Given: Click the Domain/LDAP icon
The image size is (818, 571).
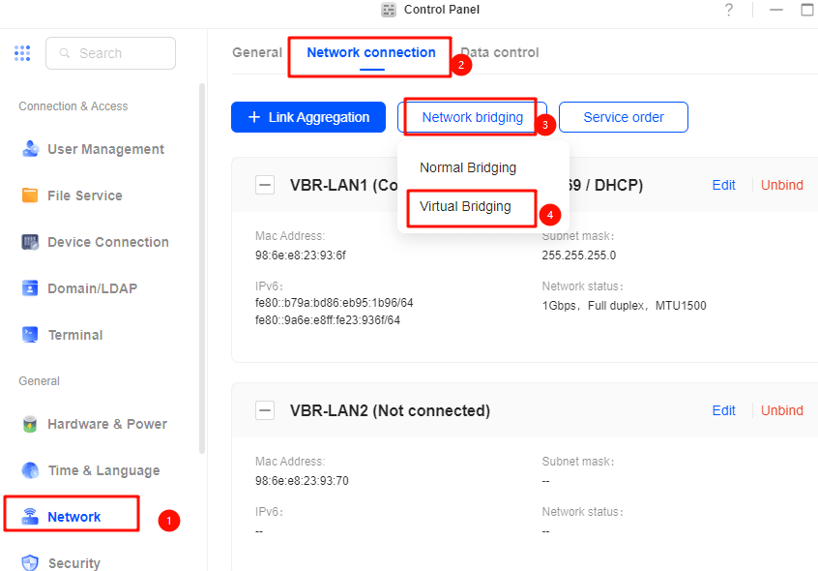Looking at the screenshot, I should click(x=30, y=288).
